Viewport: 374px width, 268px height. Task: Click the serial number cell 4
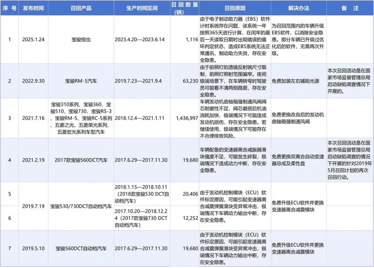[x=9, y=160]
